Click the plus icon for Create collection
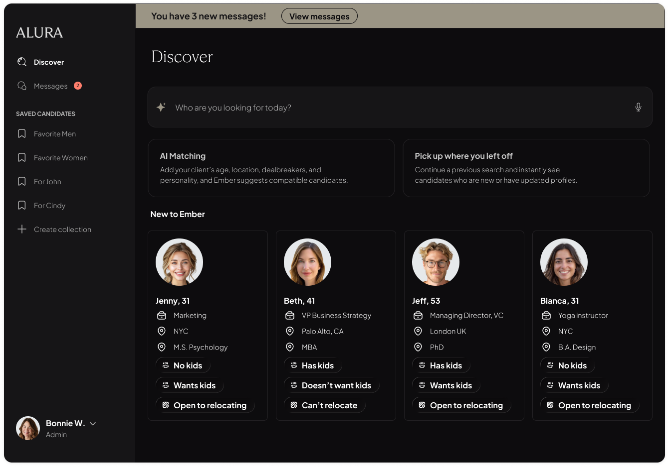The width and height of the screenshot is (669, 467). (22, 229)
